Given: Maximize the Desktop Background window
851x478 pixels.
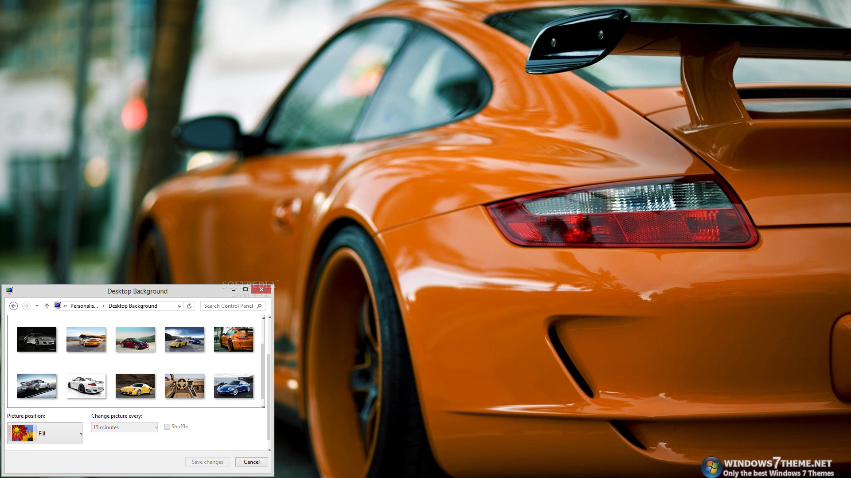Looking at the screenshot, I should tap(246, 289).
